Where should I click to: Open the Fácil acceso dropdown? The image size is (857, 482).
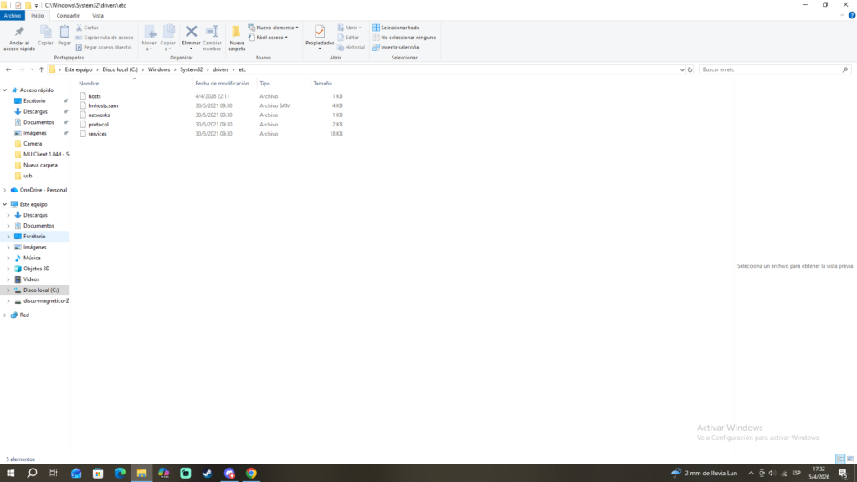click(x=268, y=38)
